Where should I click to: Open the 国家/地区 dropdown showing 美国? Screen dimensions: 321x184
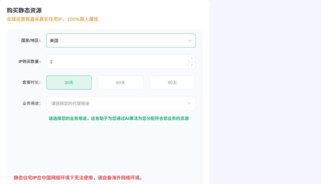pos(121,41)
